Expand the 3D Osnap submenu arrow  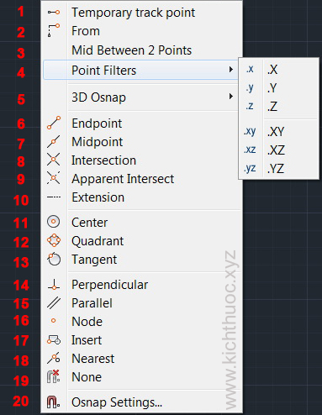231,97
